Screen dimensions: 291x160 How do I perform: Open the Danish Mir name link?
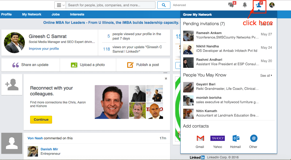pos(49,149)
